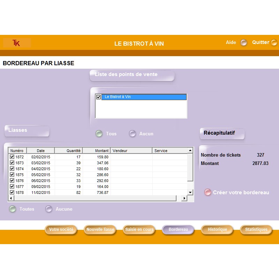Click the table scroll down arrow

[190, 193]
